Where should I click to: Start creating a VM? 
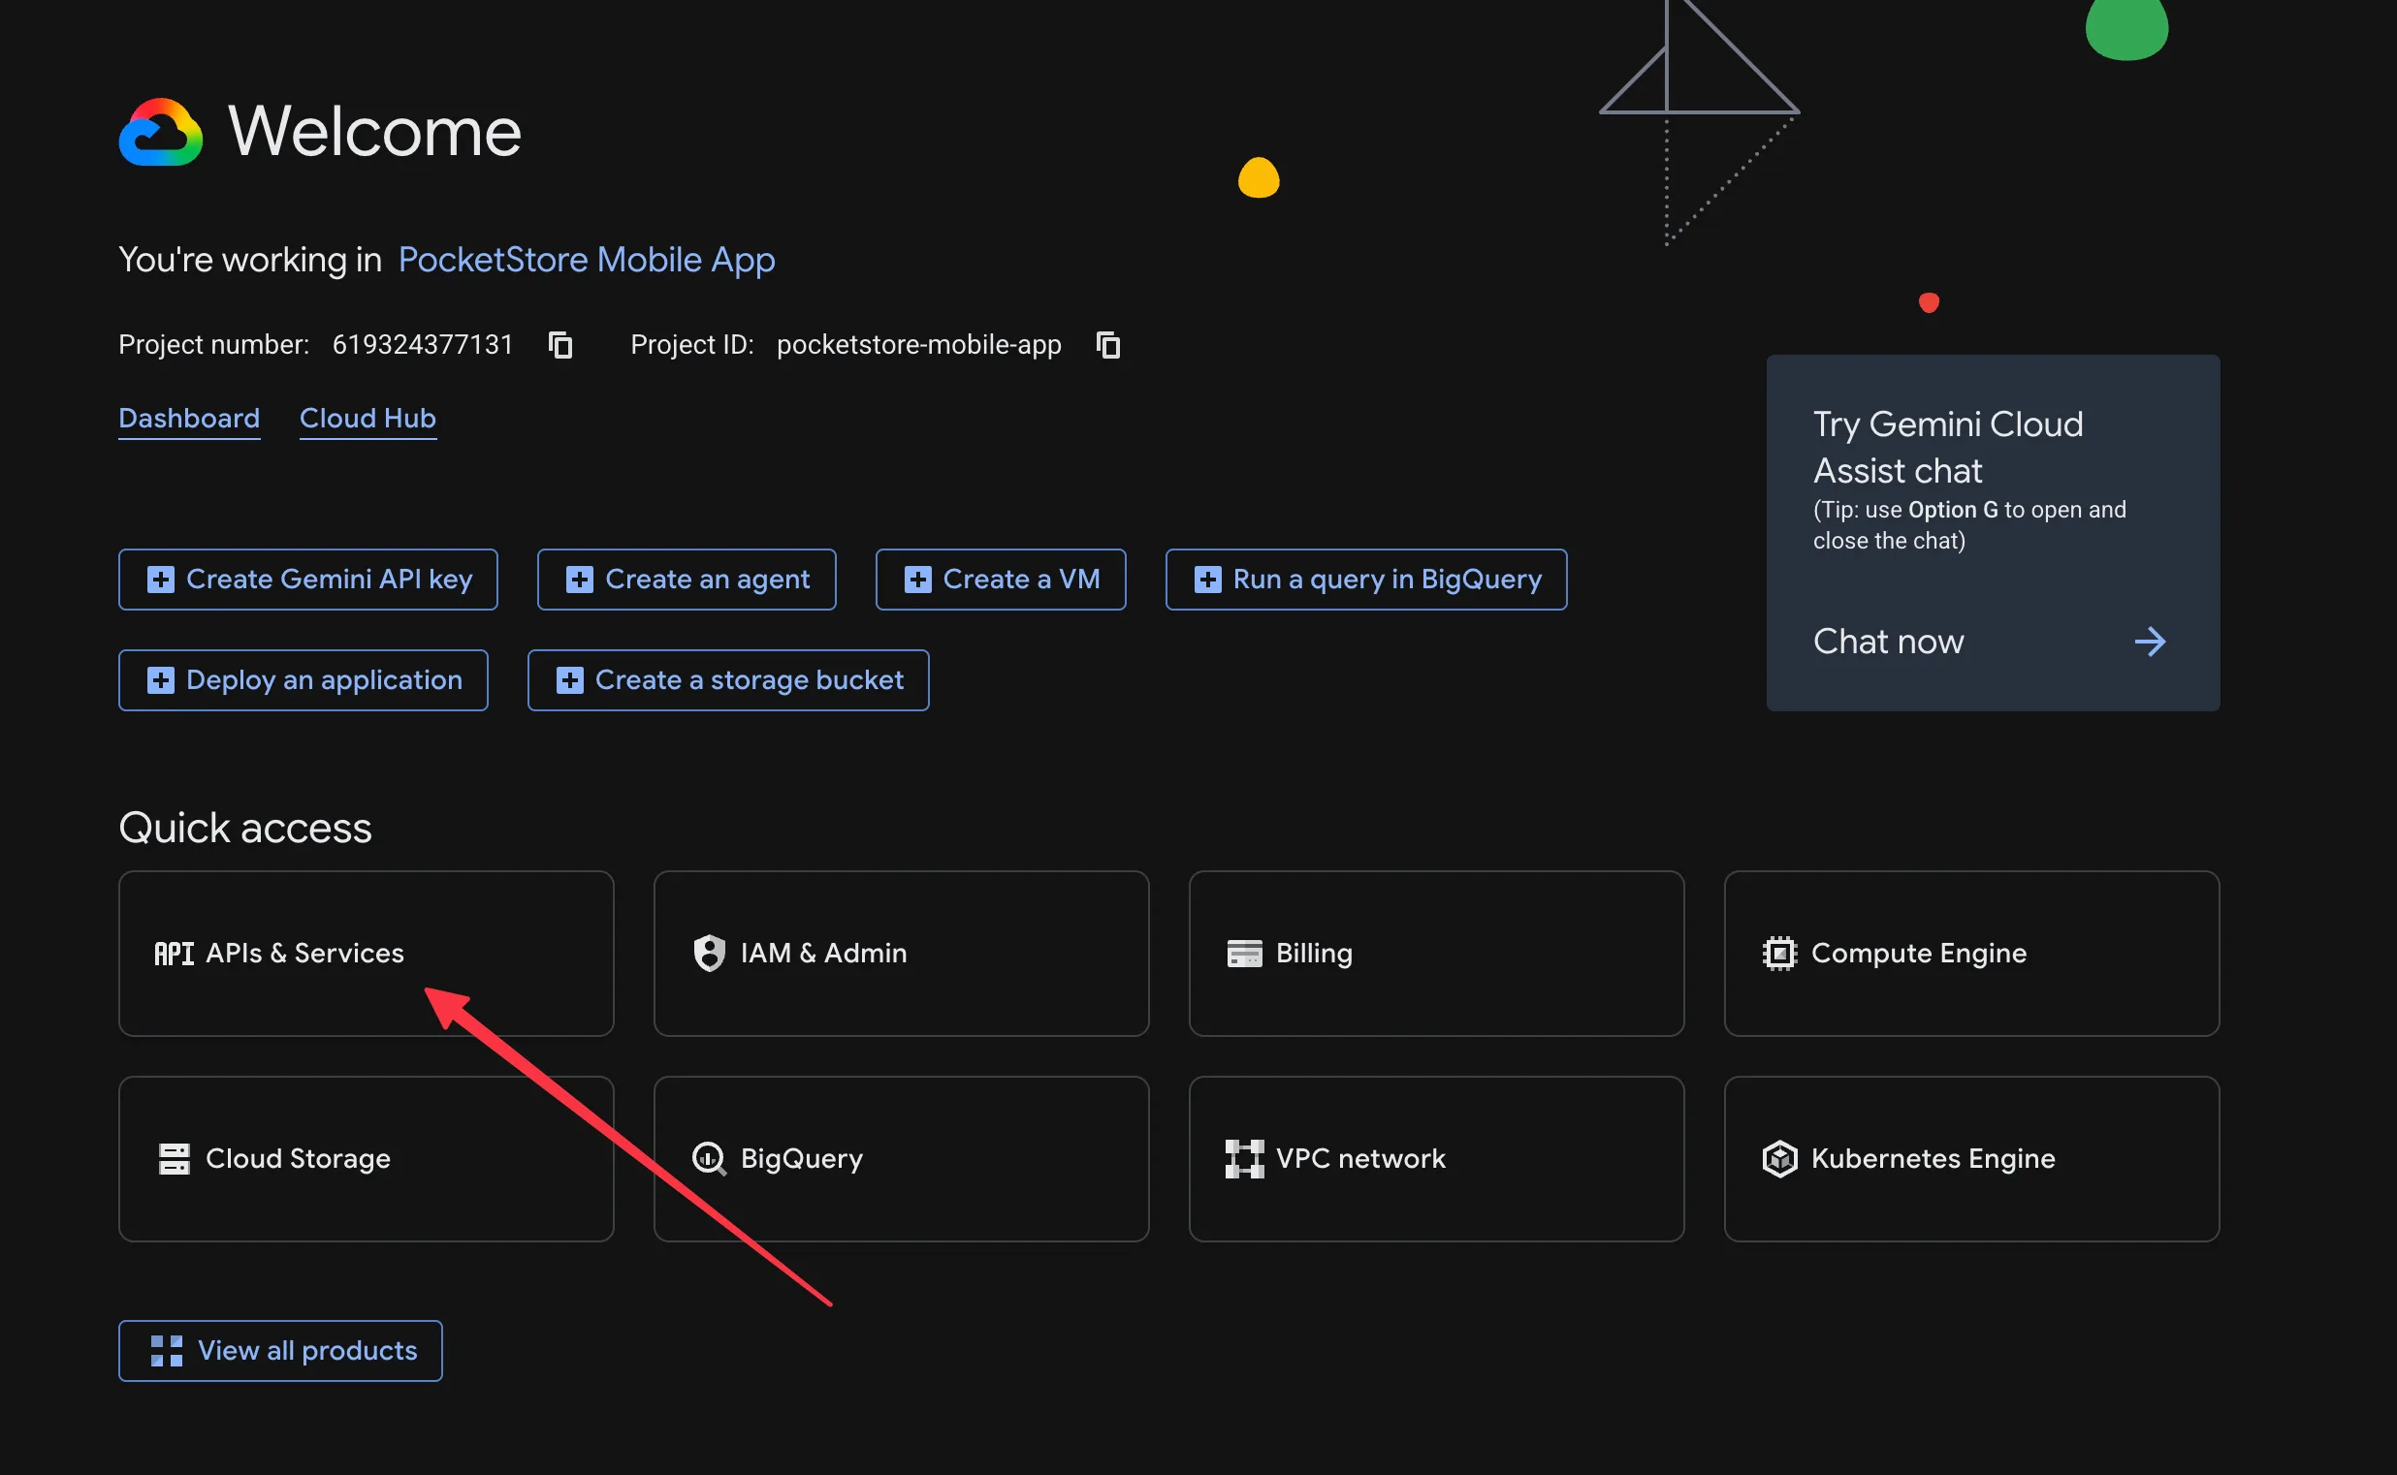coord(1001,580)
